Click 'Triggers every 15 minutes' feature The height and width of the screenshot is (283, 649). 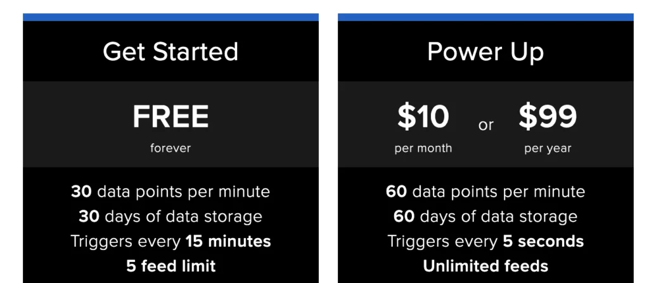coord(170,241)
